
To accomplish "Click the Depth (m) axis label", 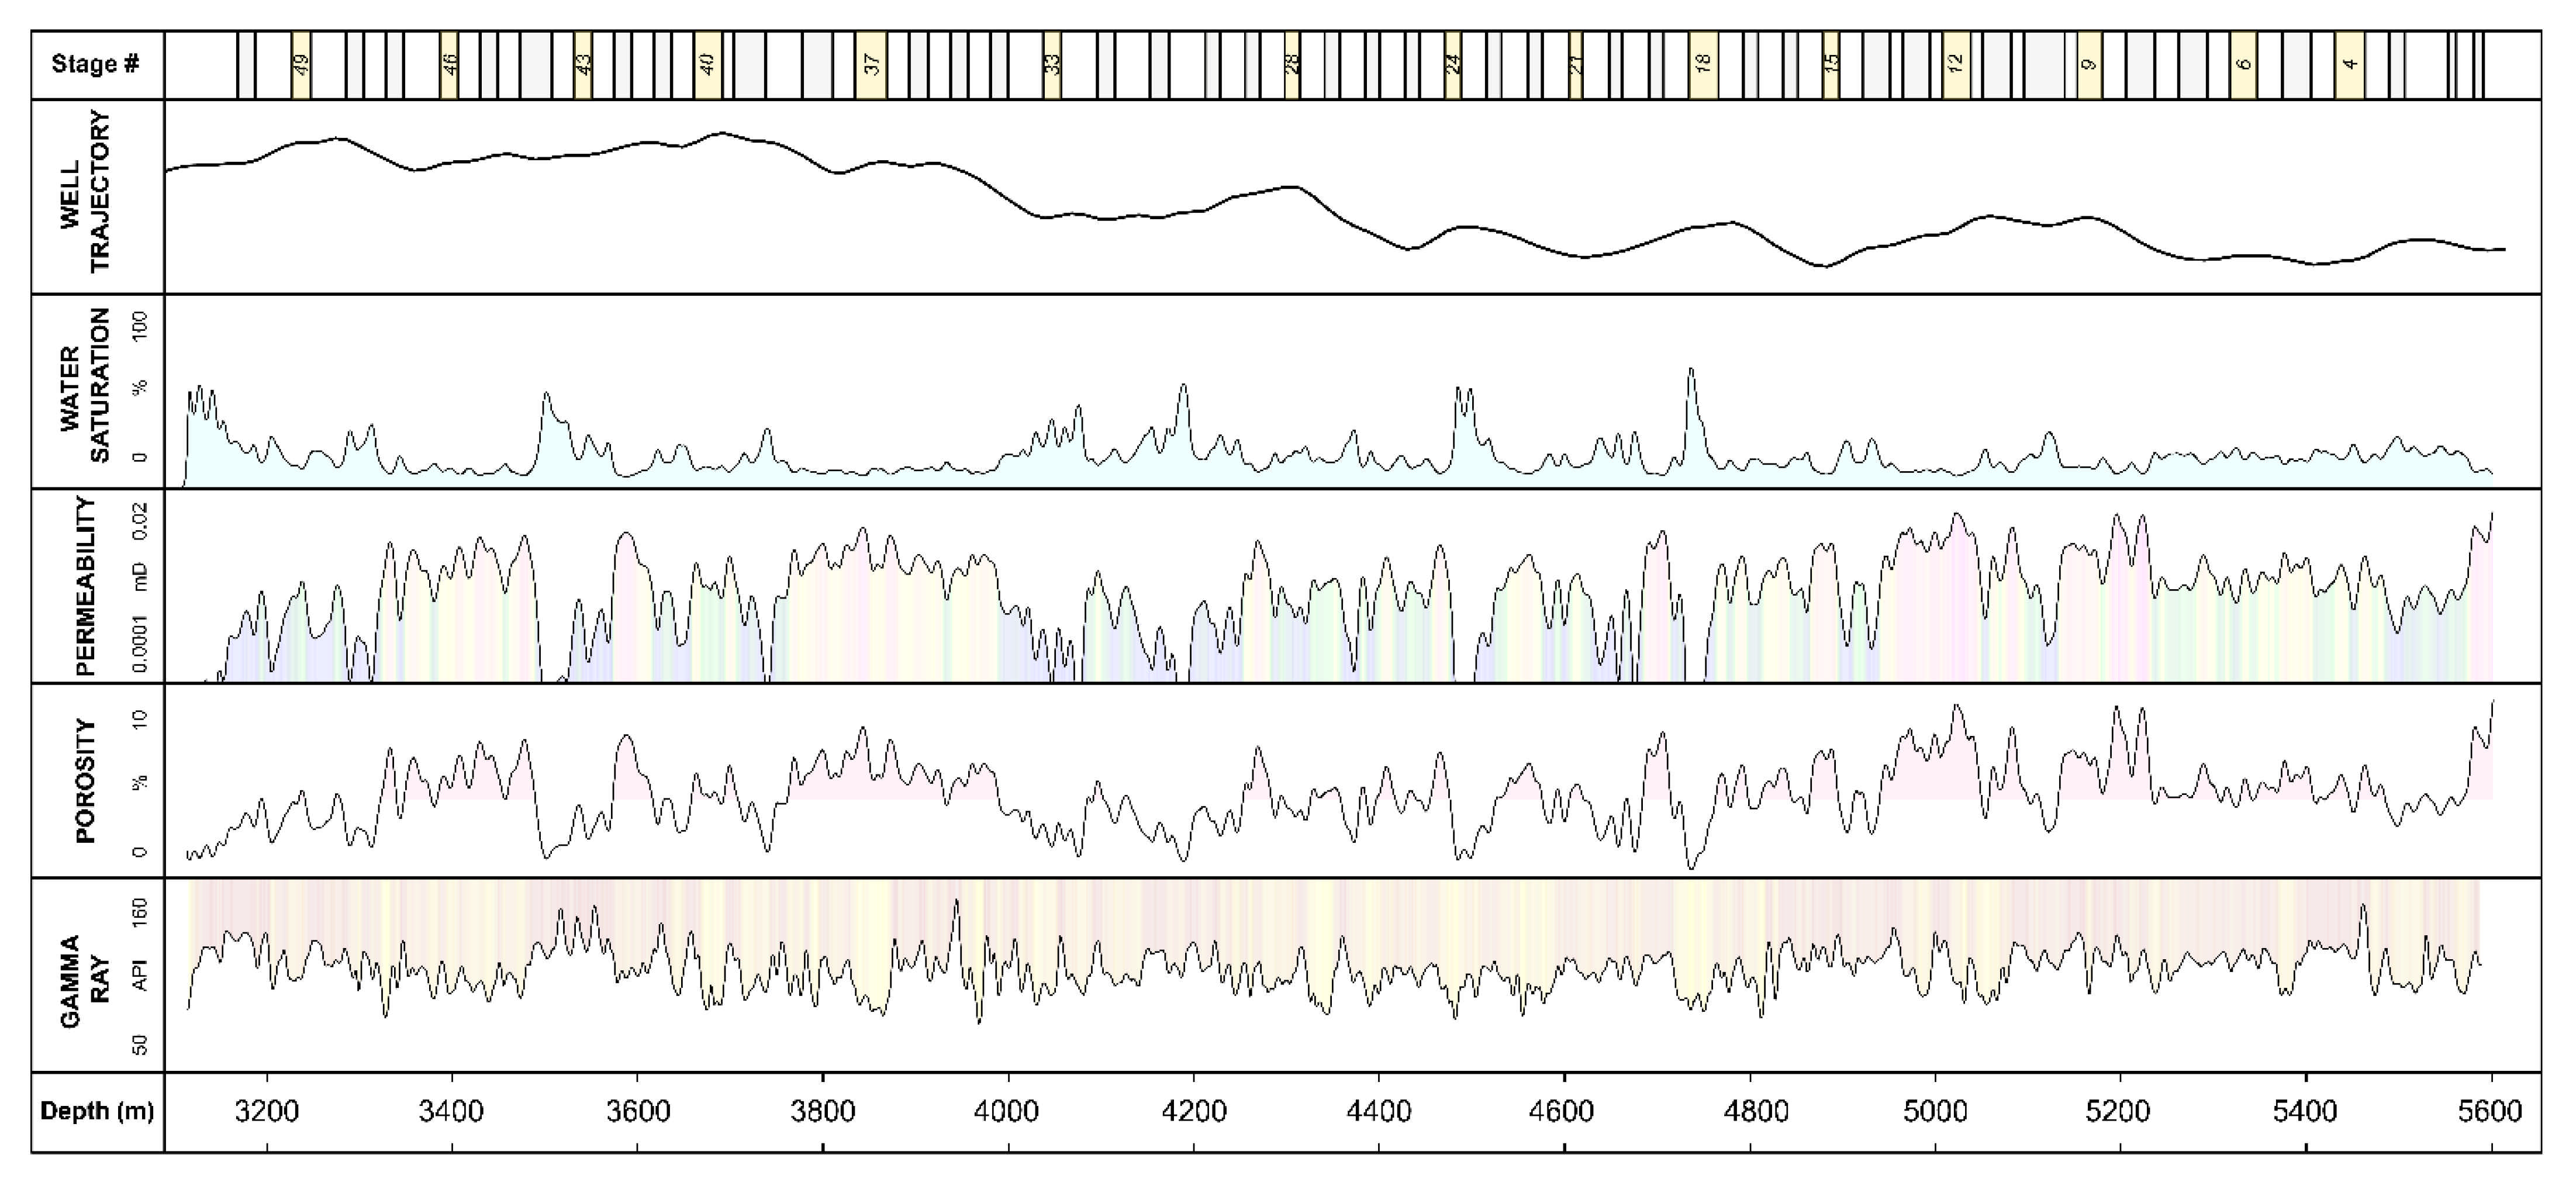I will click(97, 1111).
